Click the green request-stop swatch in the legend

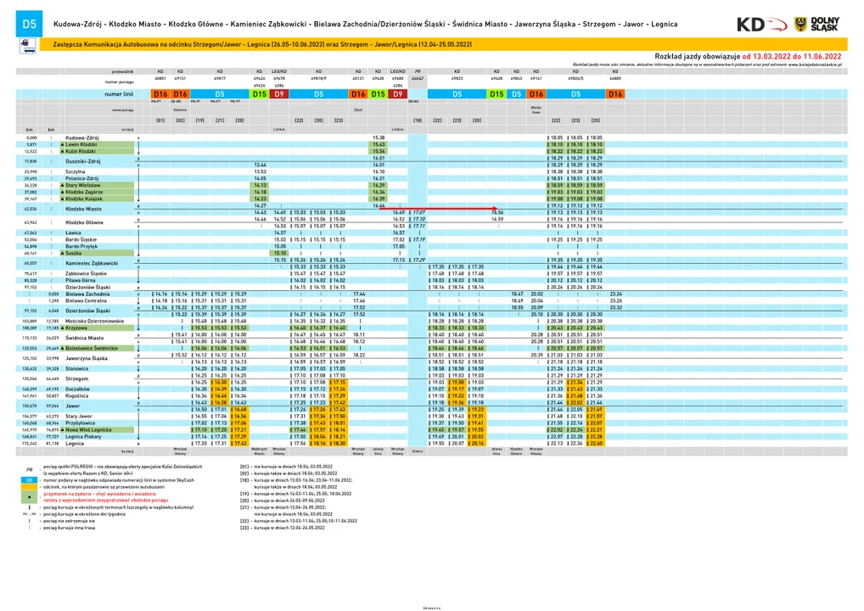[29, 497]
